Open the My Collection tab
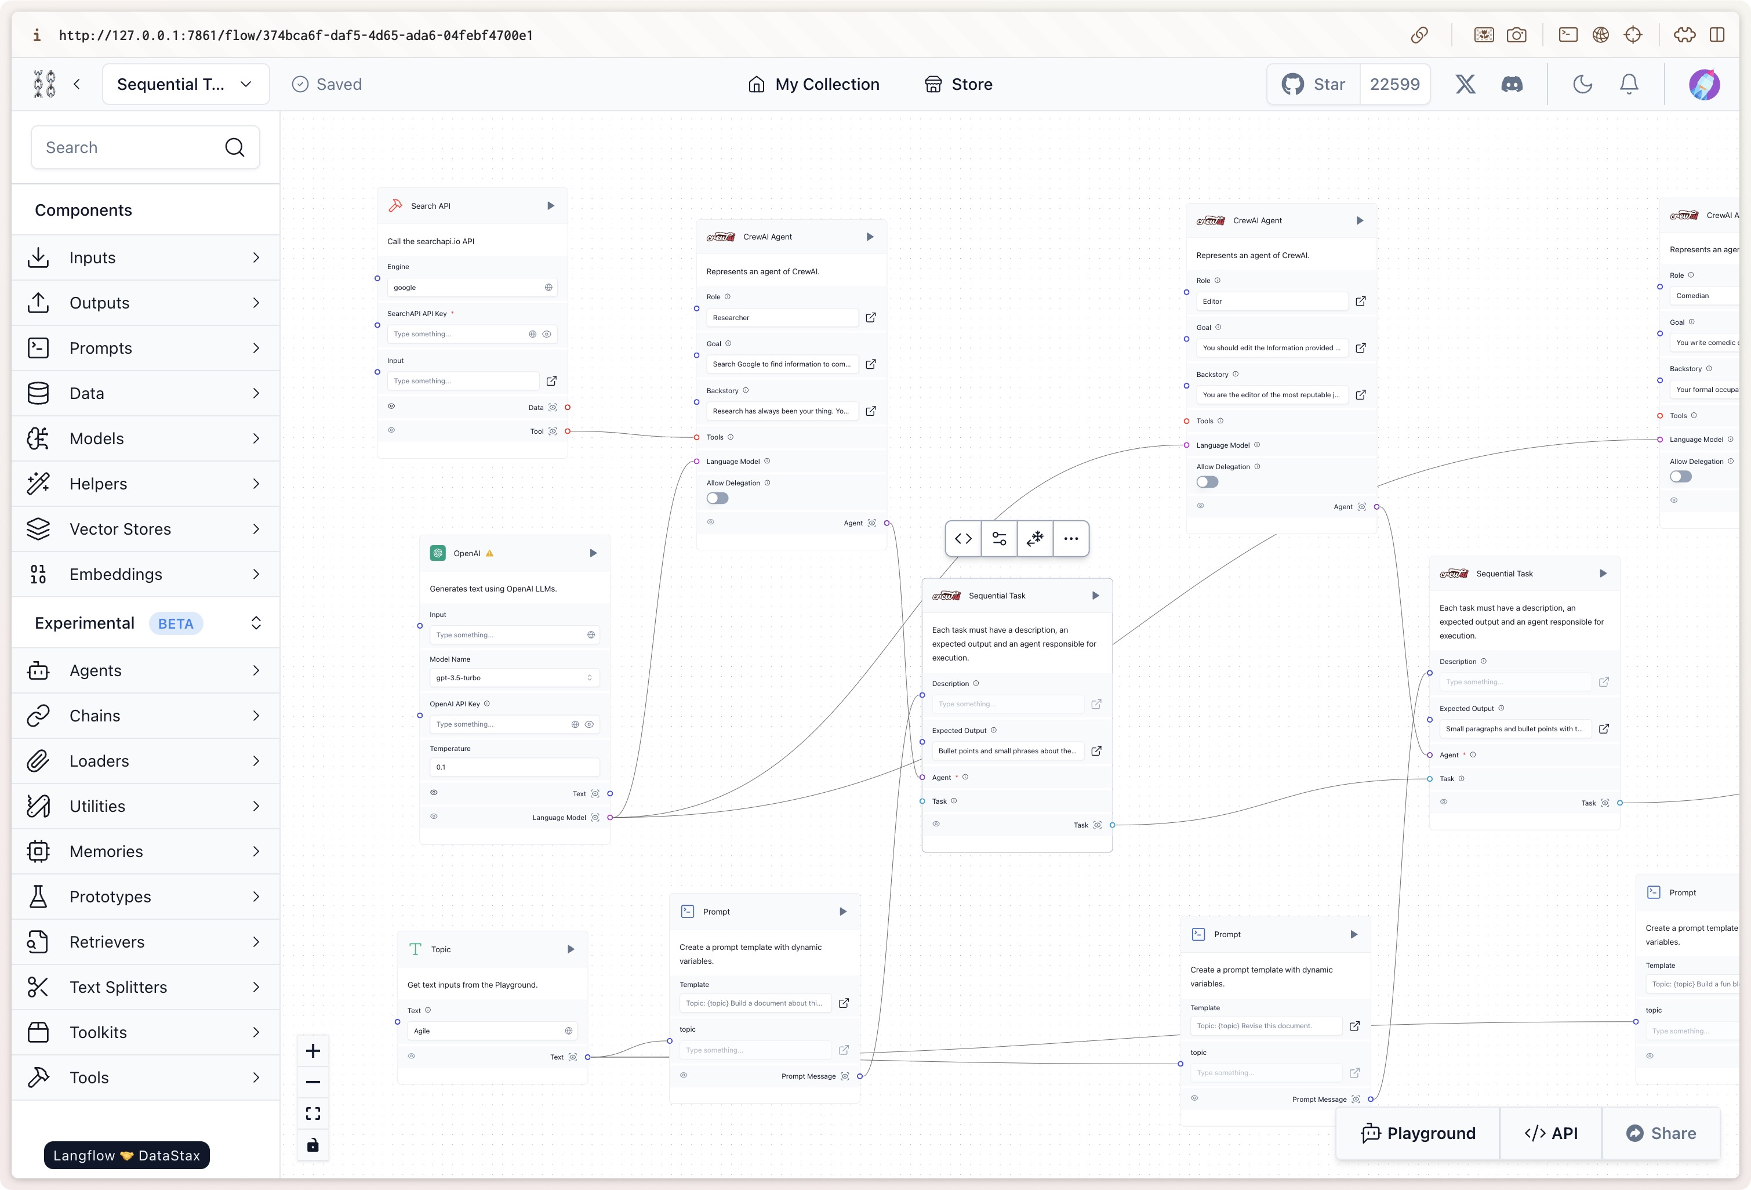Screen dimensions: 1751x1190 813,84
